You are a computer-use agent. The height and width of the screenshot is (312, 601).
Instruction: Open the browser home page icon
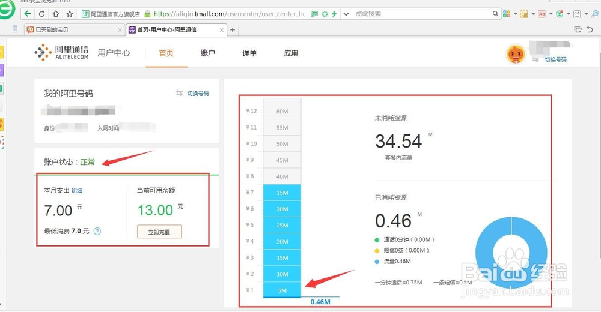tap(56, 14)
